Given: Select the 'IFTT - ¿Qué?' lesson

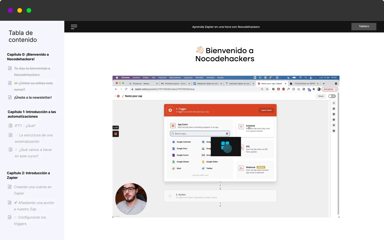Looking at the screenshot, I should [x=25, y=126].
